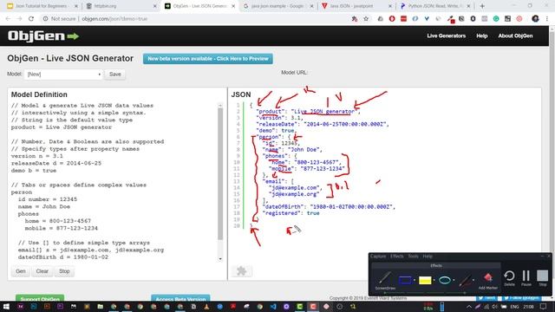Viewport: 555px width, 312px height.
Task: Open Live Generators in ObjGen navbar
Action: [x=446, y=36]
